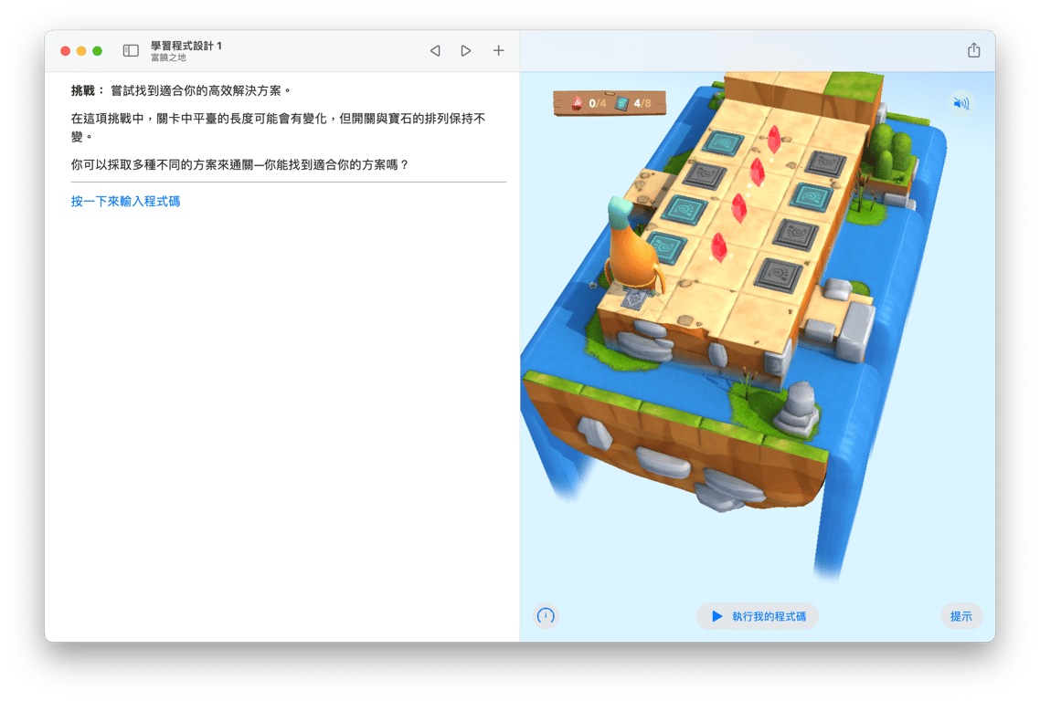Click the plus add button in toolbar
Screen dimensions: 1040x701
coord(498,50)
